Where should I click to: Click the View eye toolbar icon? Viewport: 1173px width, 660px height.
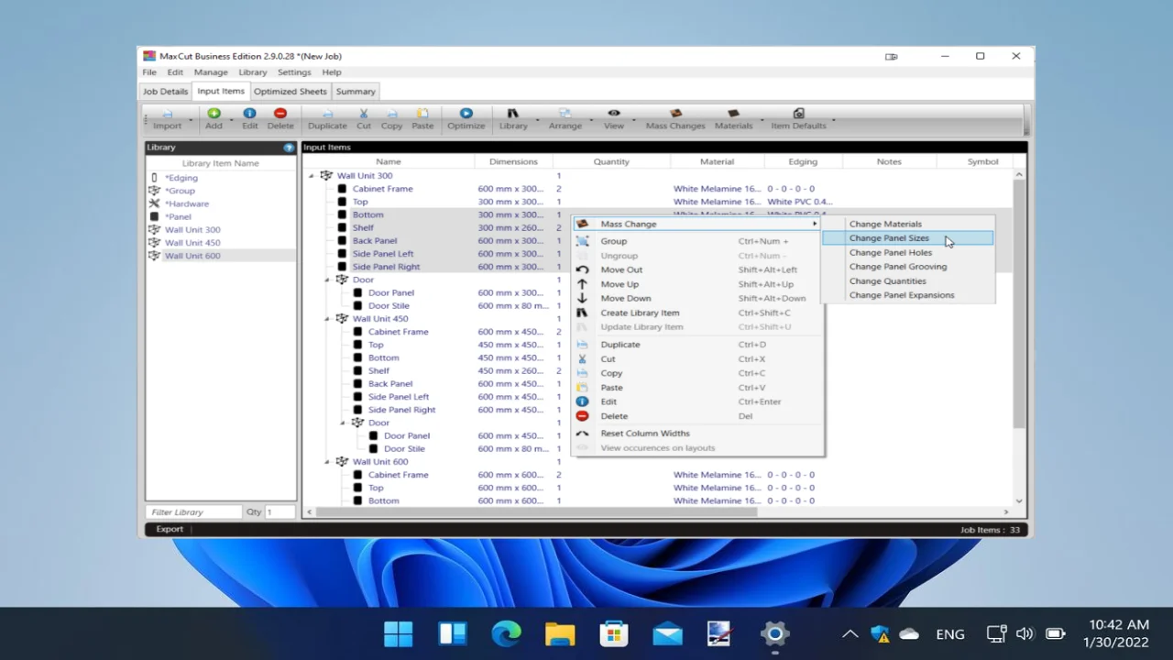click(614, 114)
